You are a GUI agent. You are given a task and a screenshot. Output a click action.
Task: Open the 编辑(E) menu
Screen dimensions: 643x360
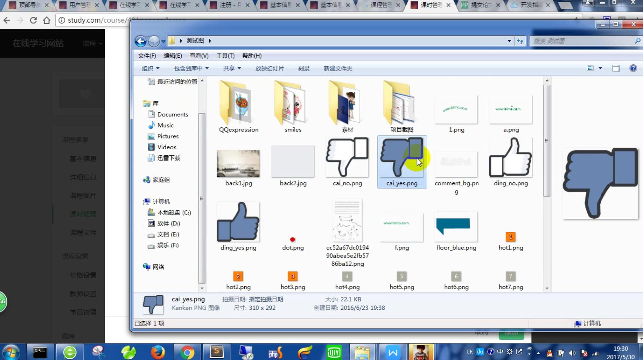pyautogui.click(x=173, y=56)
